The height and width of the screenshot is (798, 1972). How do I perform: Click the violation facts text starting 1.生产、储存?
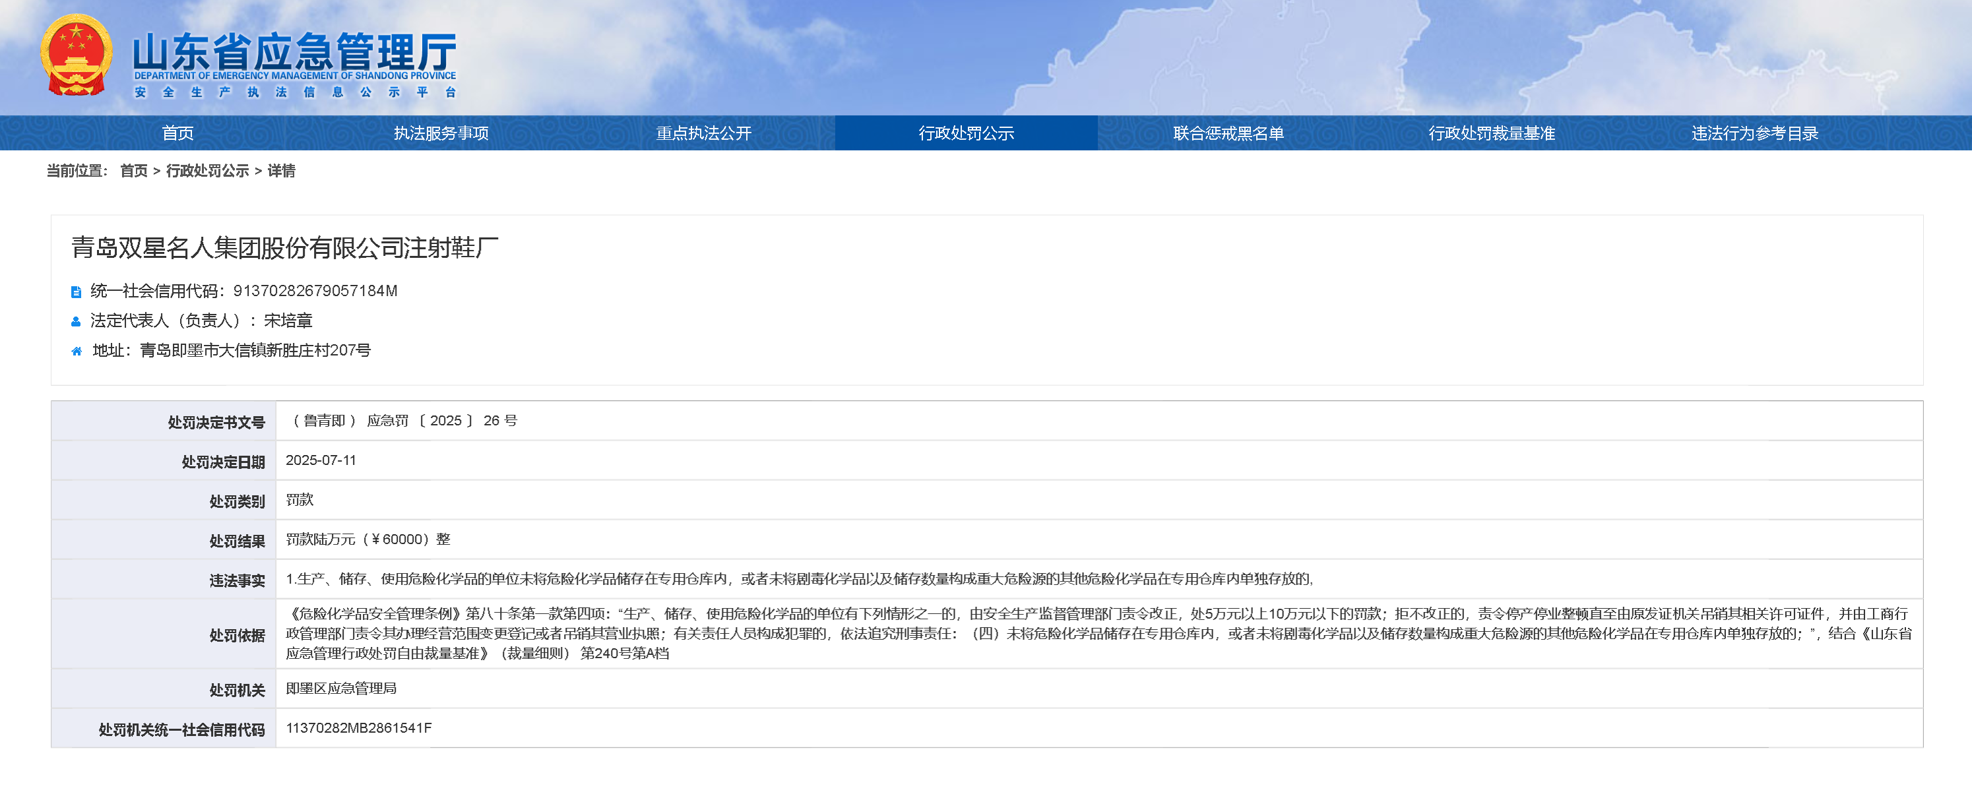pyautogui.click(x=800, y=579)
